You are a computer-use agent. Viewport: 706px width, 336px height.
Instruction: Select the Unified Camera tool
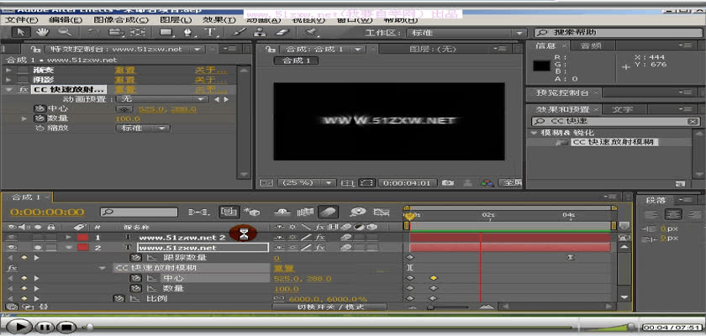coord(116,33)
